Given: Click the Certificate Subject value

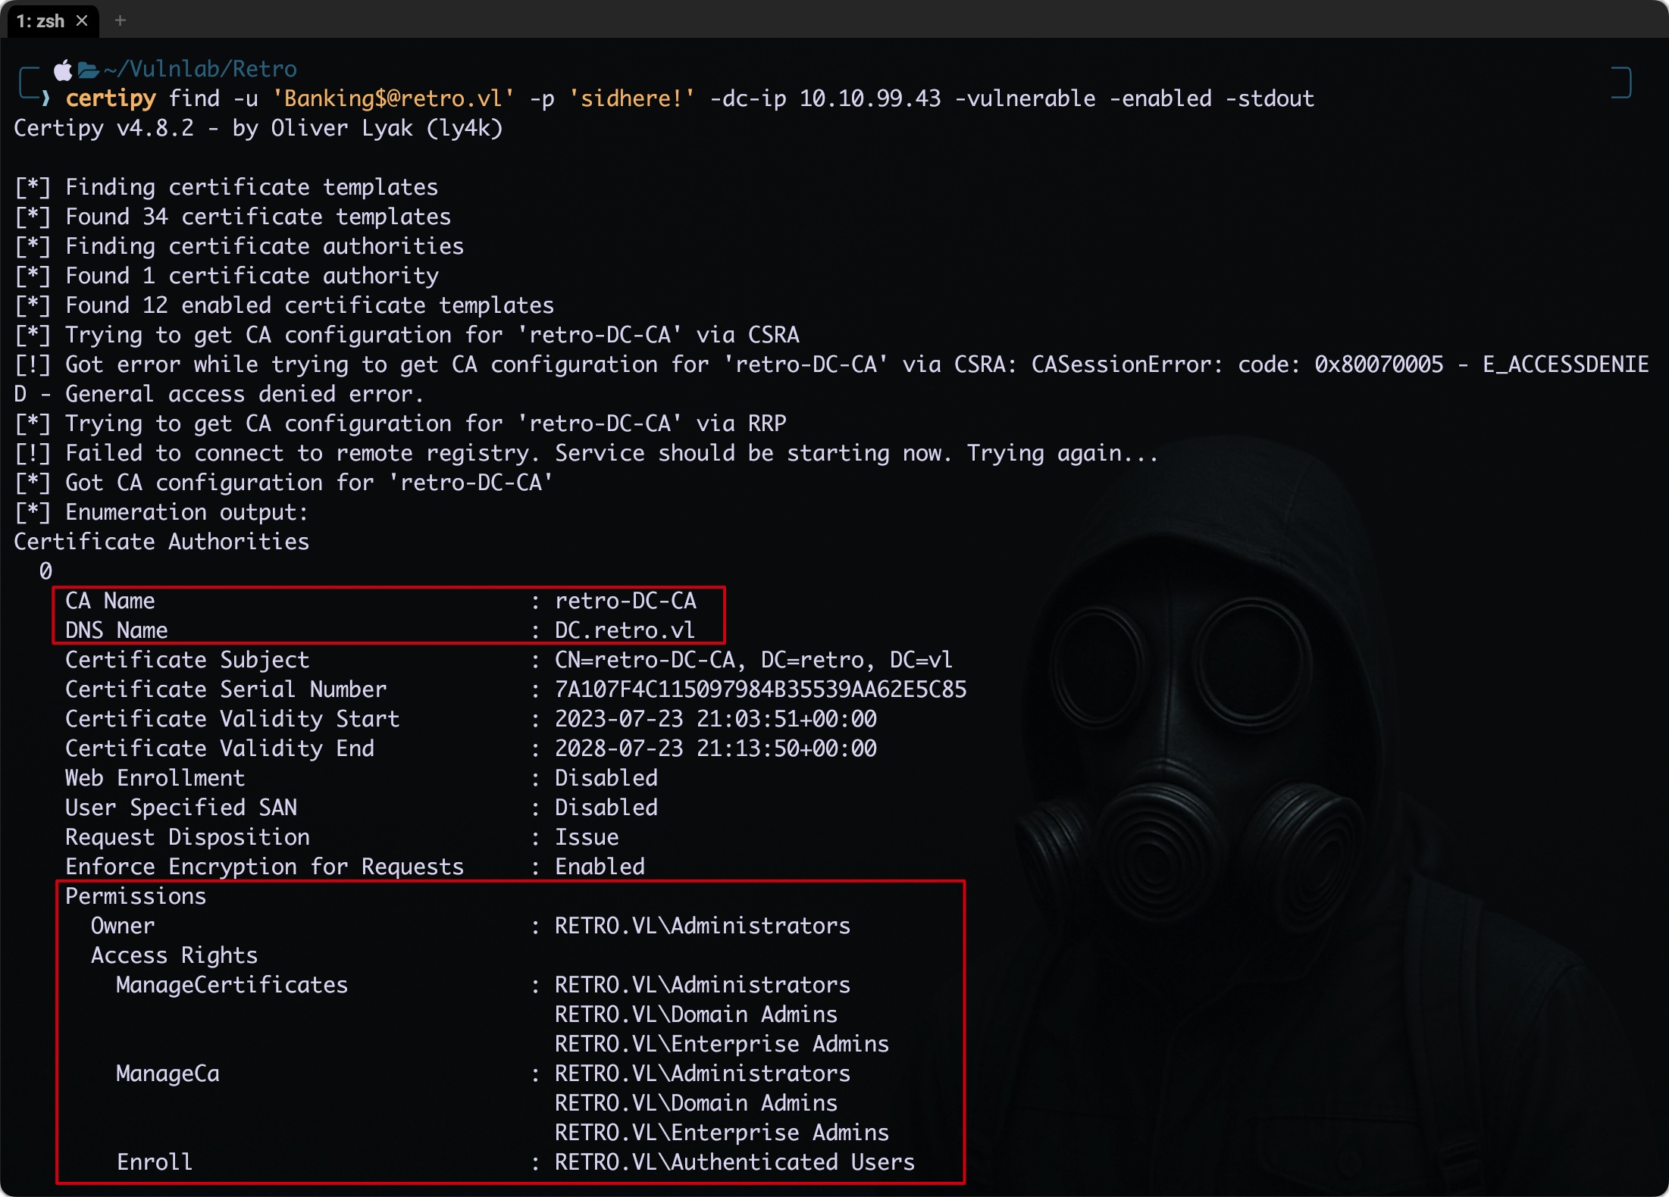Looking at the screenshot, I should [x=753, y=660].
